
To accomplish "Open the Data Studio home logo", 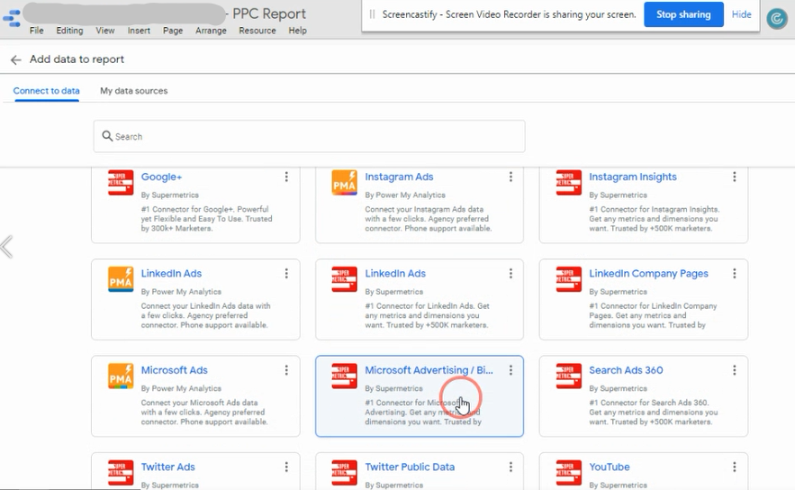I will click(12, 18).
